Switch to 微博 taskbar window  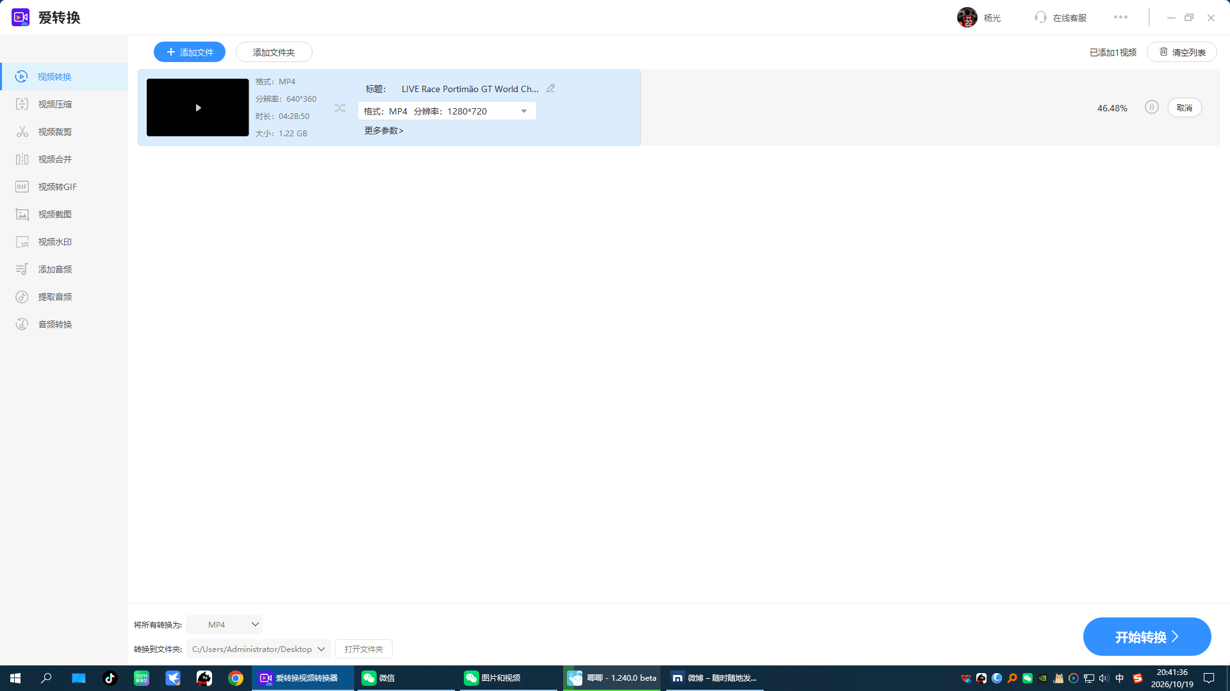click(x=714, y=678)
